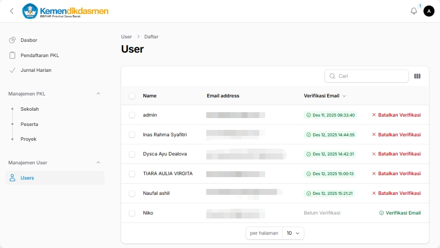This screenshot has width=440, height=248.
Task: Select the checkbox for admin row
Action: (x=132, y=115)
